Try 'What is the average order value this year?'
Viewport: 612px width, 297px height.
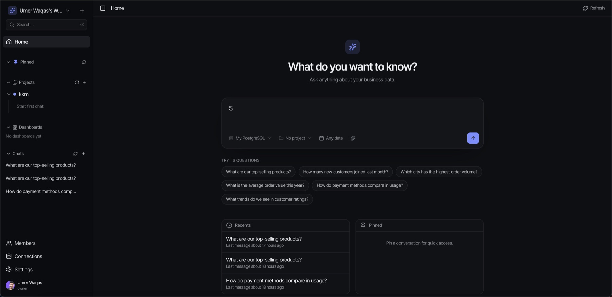tap(265, 185)
